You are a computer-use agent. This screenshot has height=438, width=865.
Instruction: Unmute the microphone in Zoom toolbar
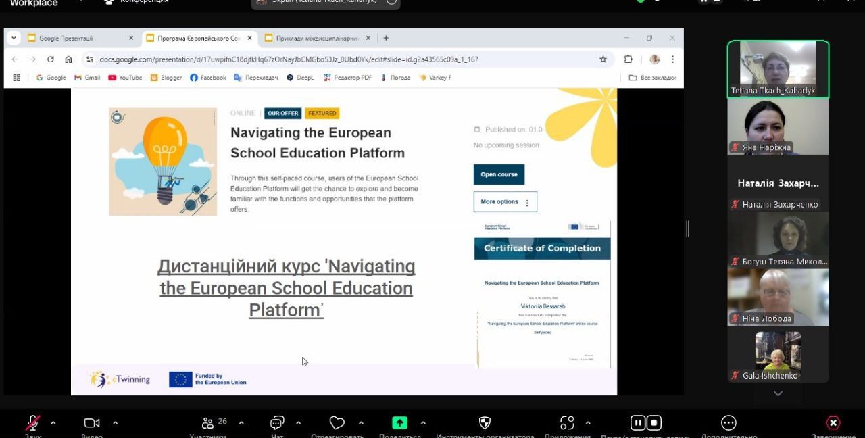[32, 423]
